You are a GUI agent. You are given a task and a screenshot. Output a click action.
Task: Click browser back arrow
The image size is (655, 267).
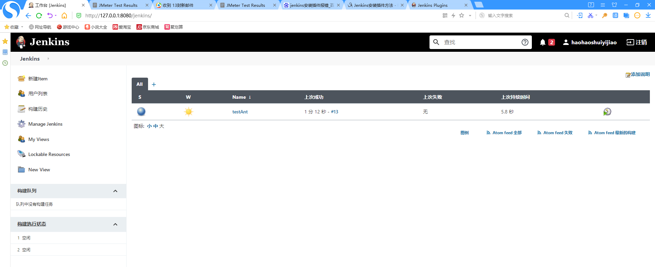(28, 16)
